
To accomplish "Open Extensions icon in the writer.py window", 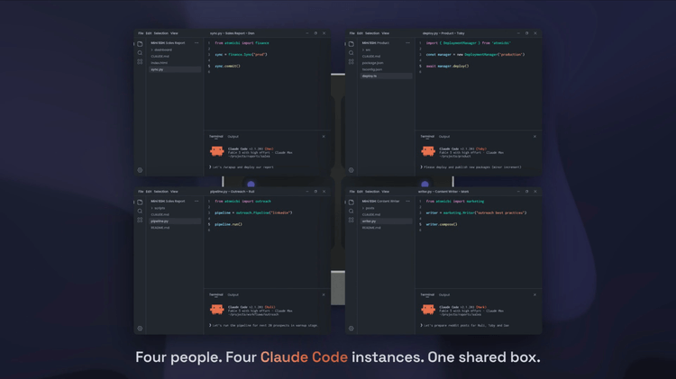I will tap(351, 220).
